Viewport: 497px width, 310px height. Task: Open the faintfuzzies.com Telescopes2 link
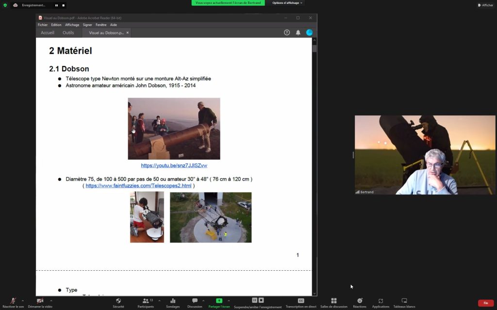tap(138, 186)
